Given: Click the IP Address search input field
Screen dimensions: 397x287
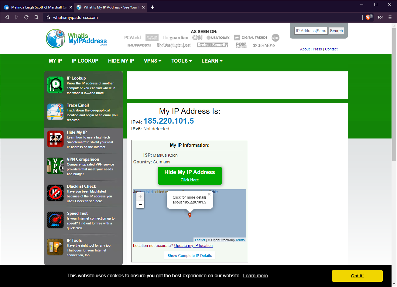Looking at the screenshot, I should point(311,31).
